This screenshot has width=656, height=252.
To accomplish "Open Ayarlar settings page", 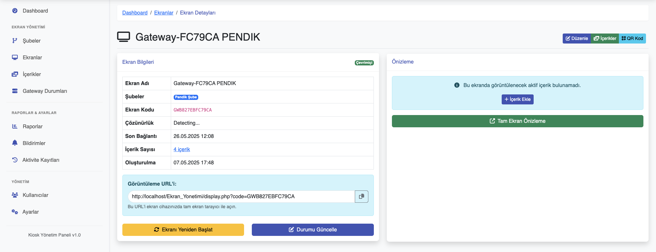I will (31, 212).
